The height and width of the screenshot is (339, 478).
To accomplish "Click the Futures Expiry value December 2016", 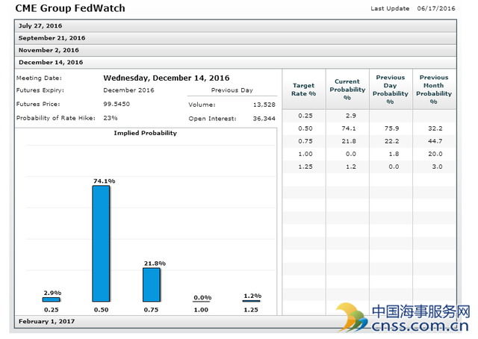I will (128, 90).
